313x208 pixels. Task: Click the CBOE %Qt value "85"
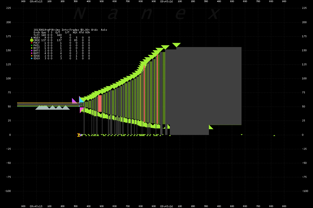click(x=76, y=40)
